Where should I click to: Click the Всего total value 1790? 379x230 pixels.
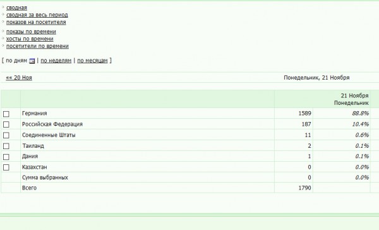pos(304,188)
